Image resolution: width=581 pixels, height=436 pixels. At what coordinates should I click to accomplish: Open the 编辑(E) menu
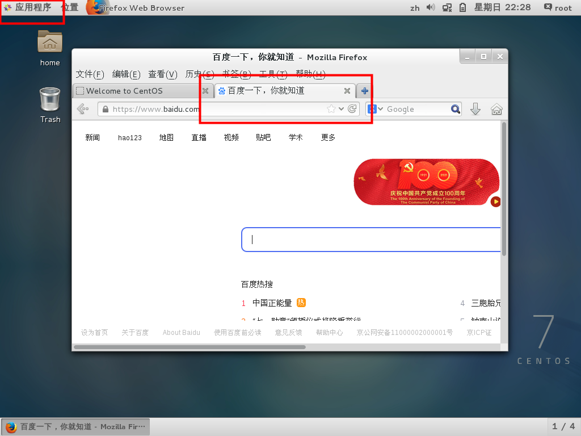tap(127, 74)
